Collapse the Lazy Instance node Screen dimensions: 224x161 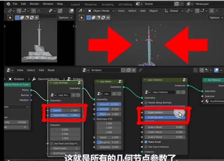145,80
